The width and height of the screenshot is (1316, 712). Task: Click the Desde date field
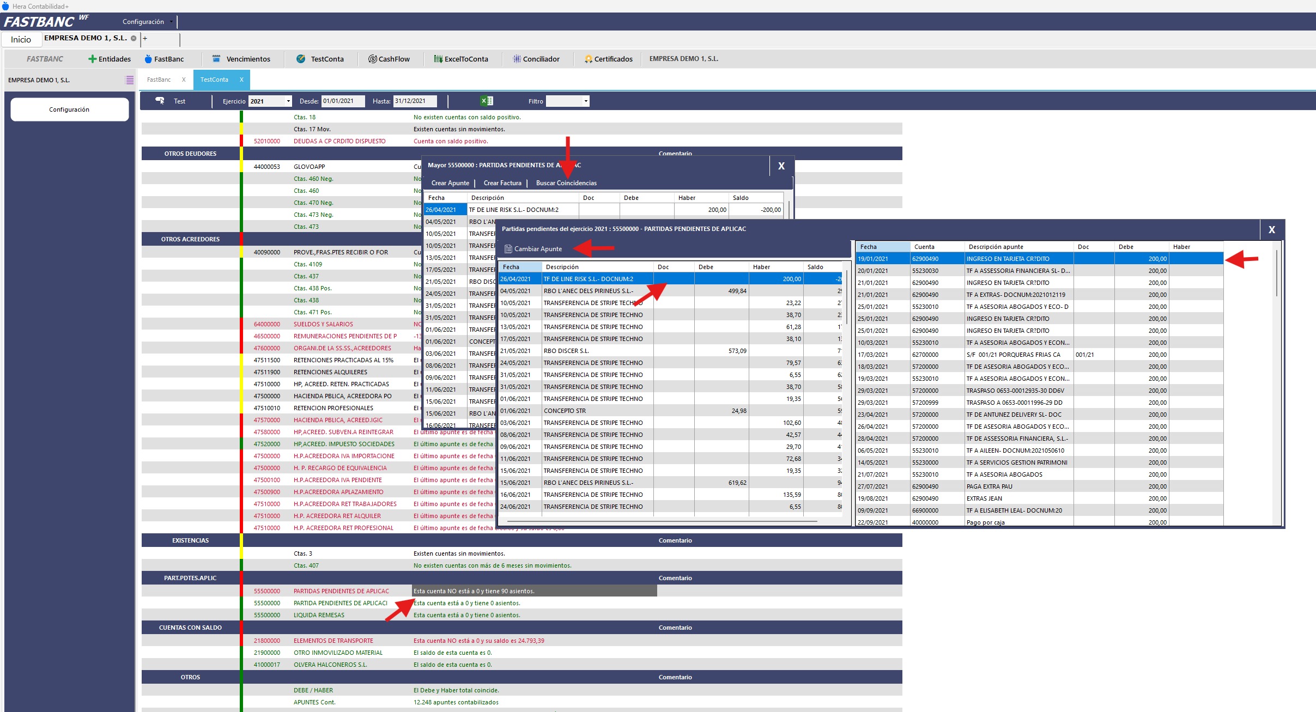pos(342,101)
